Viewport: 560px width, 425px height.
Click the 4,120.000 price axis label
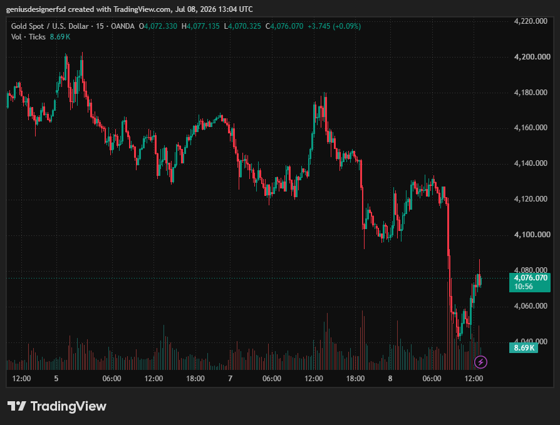(x=531, y=199)
